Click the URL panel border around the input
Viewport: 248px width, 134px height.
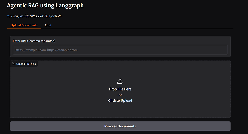[x=120, y=36]
